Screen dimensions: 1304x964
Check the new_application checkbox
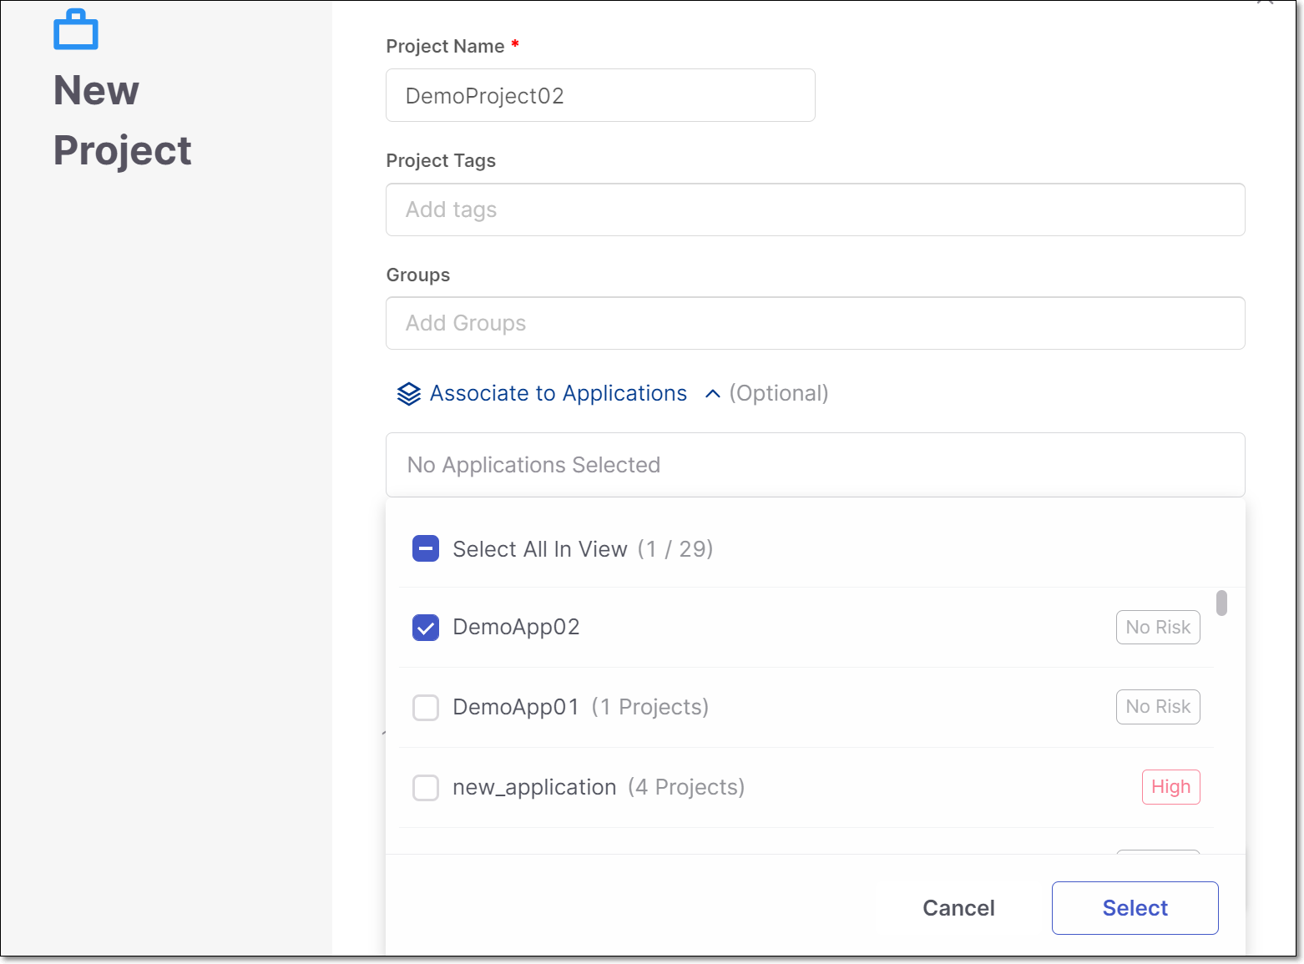coord(426,788)
